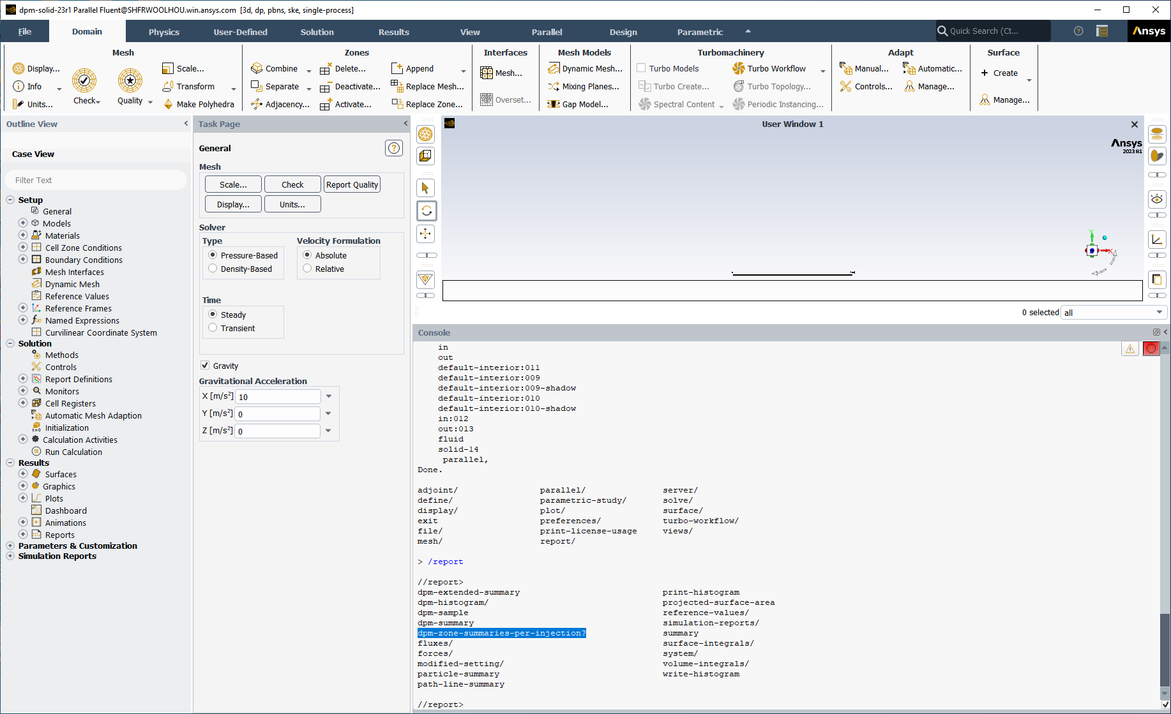
Task: Click the visibility eye icon on right toolbar
Action: (1157, 199)
